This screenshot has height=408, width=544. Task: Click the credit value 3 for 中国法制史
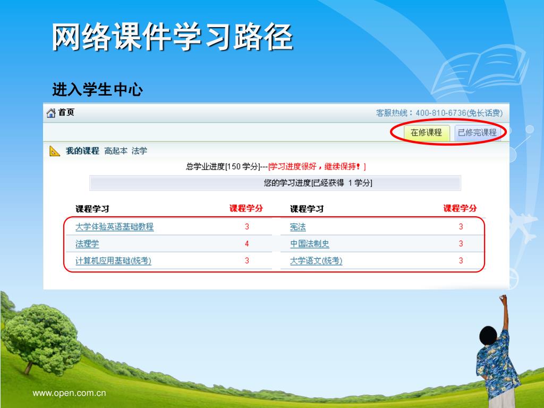pyautogui.click(x=461, y=243)
